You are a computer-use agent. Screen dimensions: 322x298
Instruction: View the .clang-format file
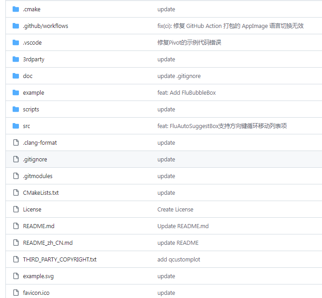tap(40, 143)
